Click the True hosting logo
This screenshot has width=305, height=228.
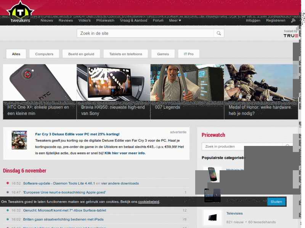pyautogui.click(x=291, y=35)
